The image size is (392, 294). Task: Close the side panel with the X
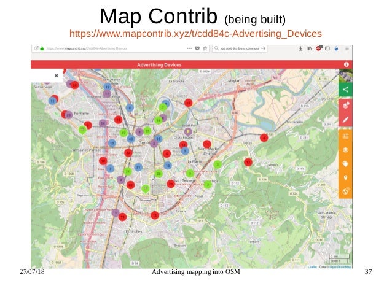[57, 75]
